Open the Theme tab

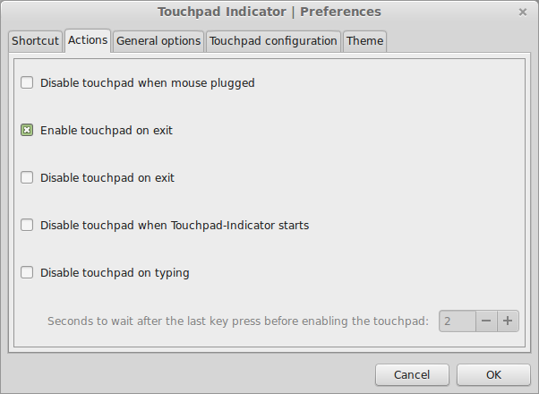(364, 41)
